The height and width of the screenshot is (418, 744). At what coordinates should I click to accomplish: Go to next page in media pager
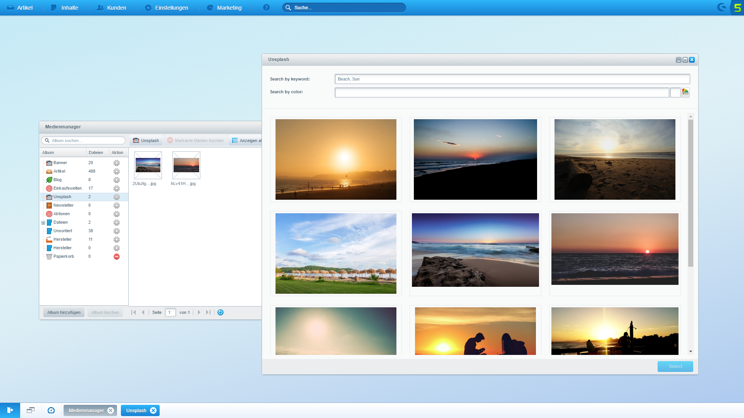pyautogui.click(x=199, y=312)
